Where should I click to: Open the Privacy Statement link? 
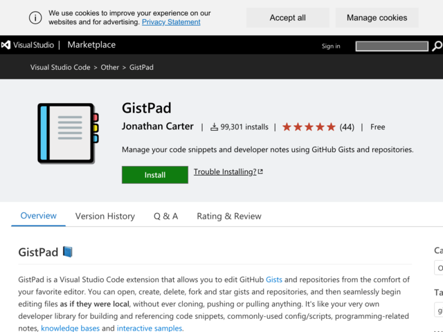click(171, 22)
